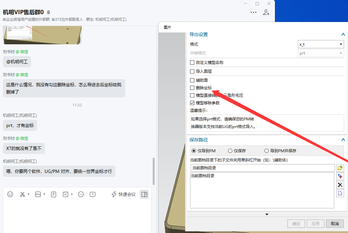Viewport: 348px width, 233px height.
Task: Enable 导入图层 checkbox
Action: (192, 71)
